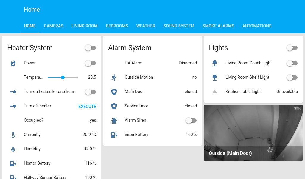The width and height of the screenshot is (305, 179).
Task: Click the flame icon beside Power
Action: tap(13, 63)
